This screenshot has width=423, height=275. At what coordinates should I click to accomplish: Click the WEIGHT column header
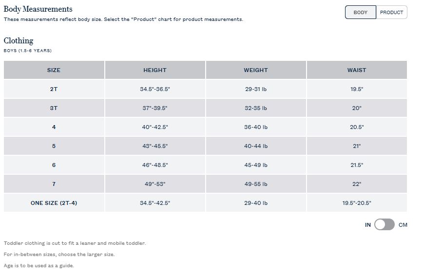tap(256, 70)
